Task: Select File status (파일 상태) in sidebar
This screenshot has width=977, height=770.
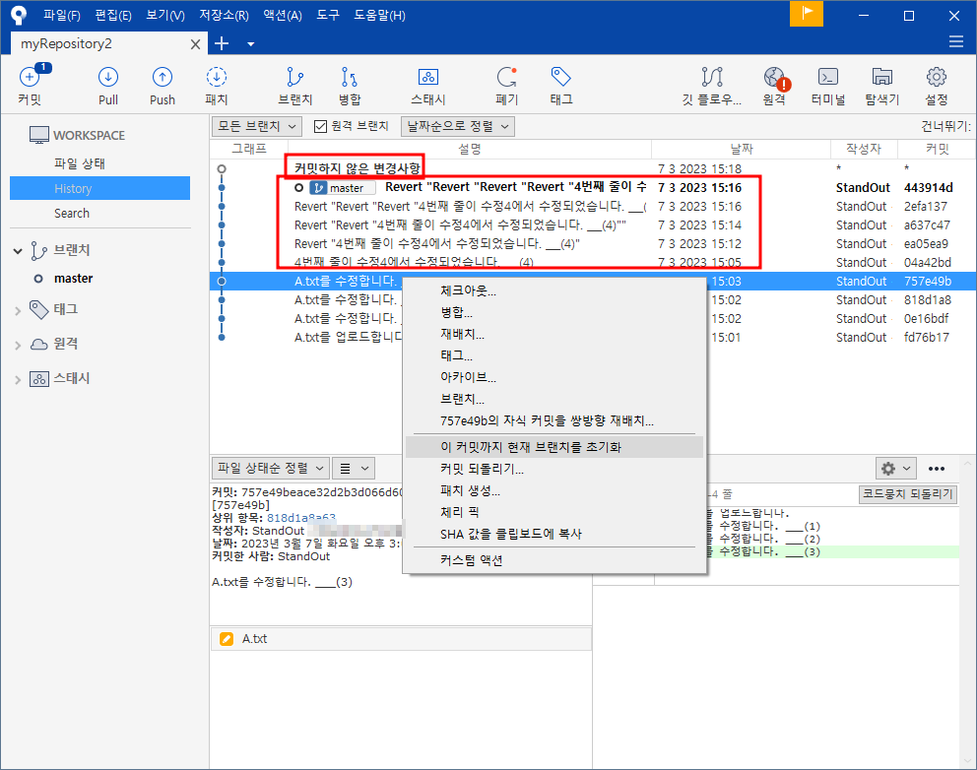Action: pyautogui.click(x=80, y=163)
